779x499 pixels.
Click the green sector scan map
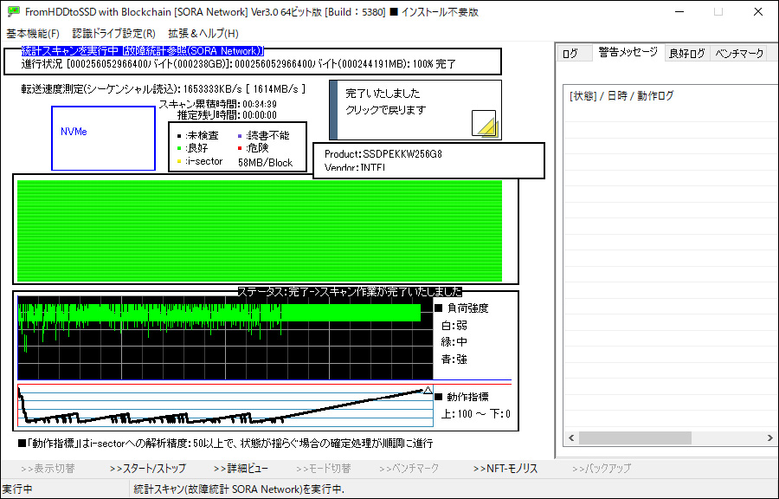point(260,230)
